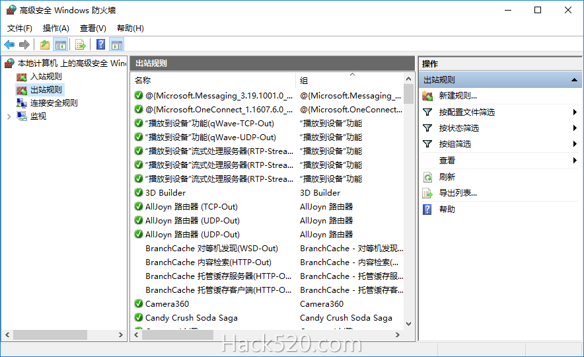Click 新建规则... in the actions pane
This screenshot has height=357, width=584.
click(458, 96)
